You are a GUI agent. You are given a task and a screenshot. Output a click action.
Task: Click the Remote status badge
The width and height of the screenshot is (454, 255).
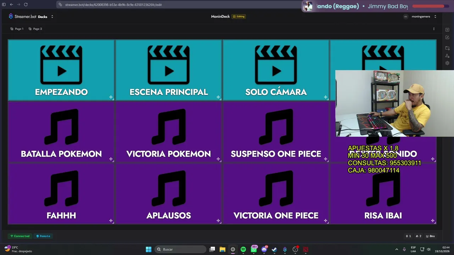click(x=43, y=236)
